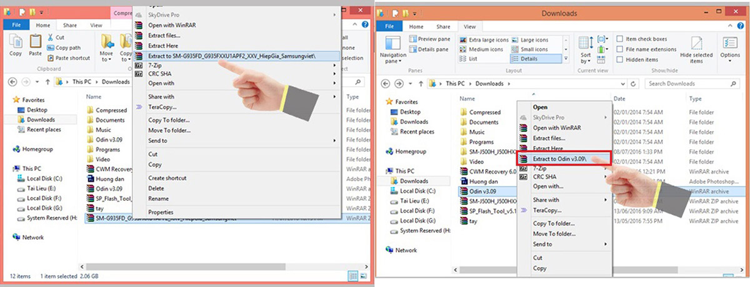Image resolution: width=750 pixels, height=287 pixels.
Task: Click the Cut scissors icon in Clipboard group
Action: point(51,37)
